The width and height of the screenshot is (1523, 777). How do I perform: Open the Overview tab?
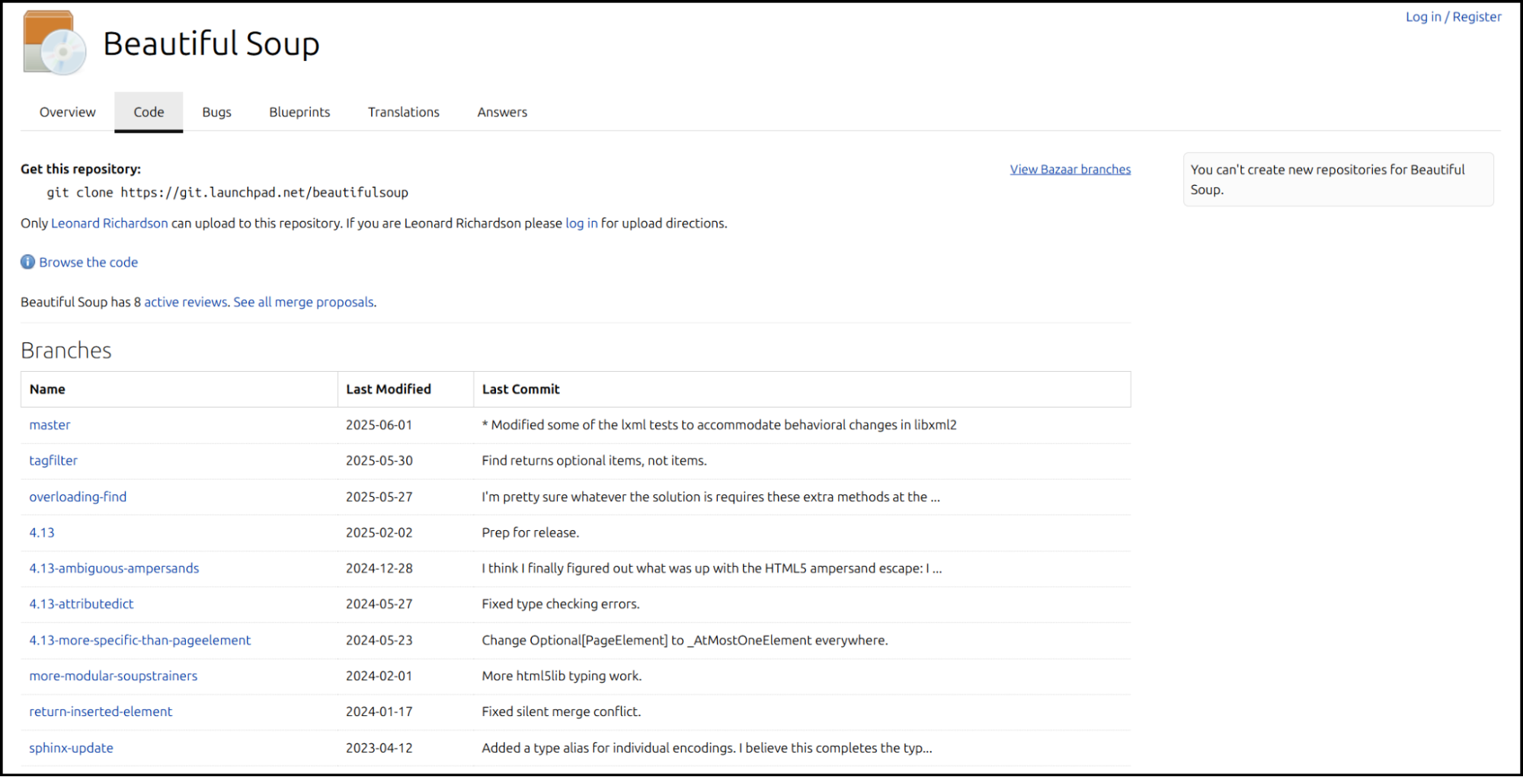click(68, 112)
